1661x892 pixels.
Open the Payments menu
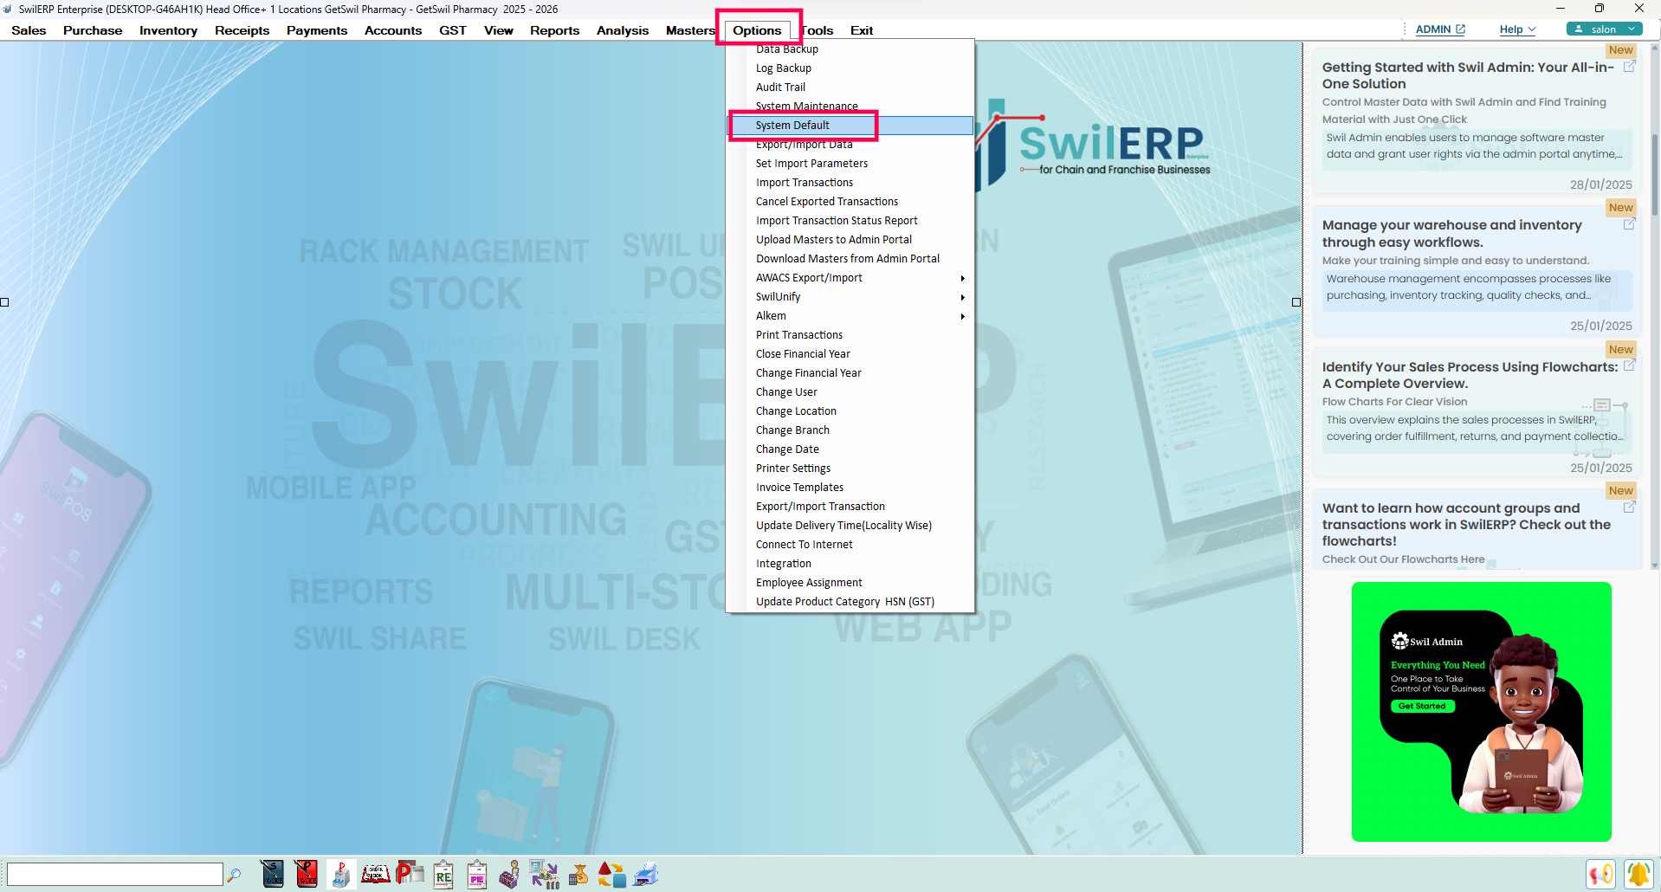317,30
